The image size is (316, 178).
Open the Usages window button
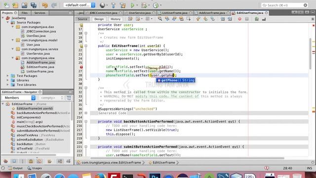point(35,168)
